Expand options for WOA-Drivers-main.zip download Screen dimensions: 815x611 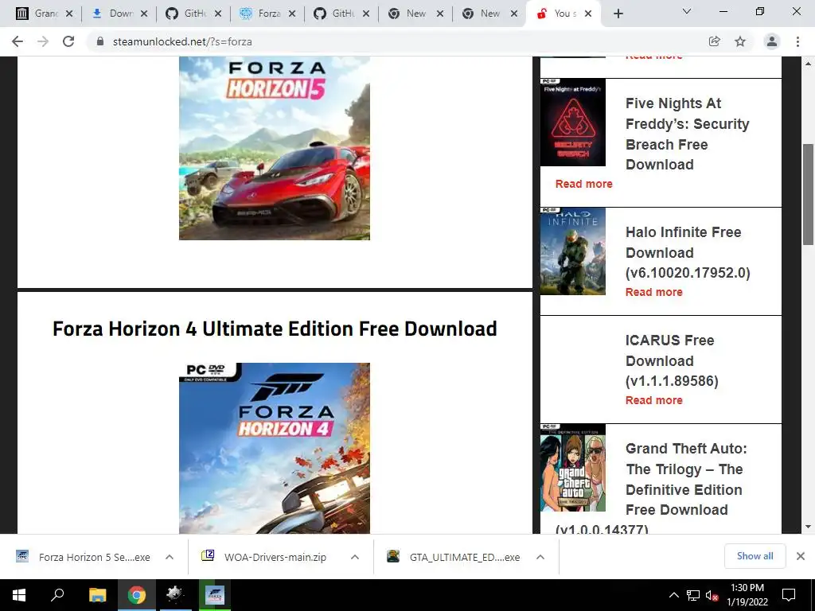coord(355,557)
